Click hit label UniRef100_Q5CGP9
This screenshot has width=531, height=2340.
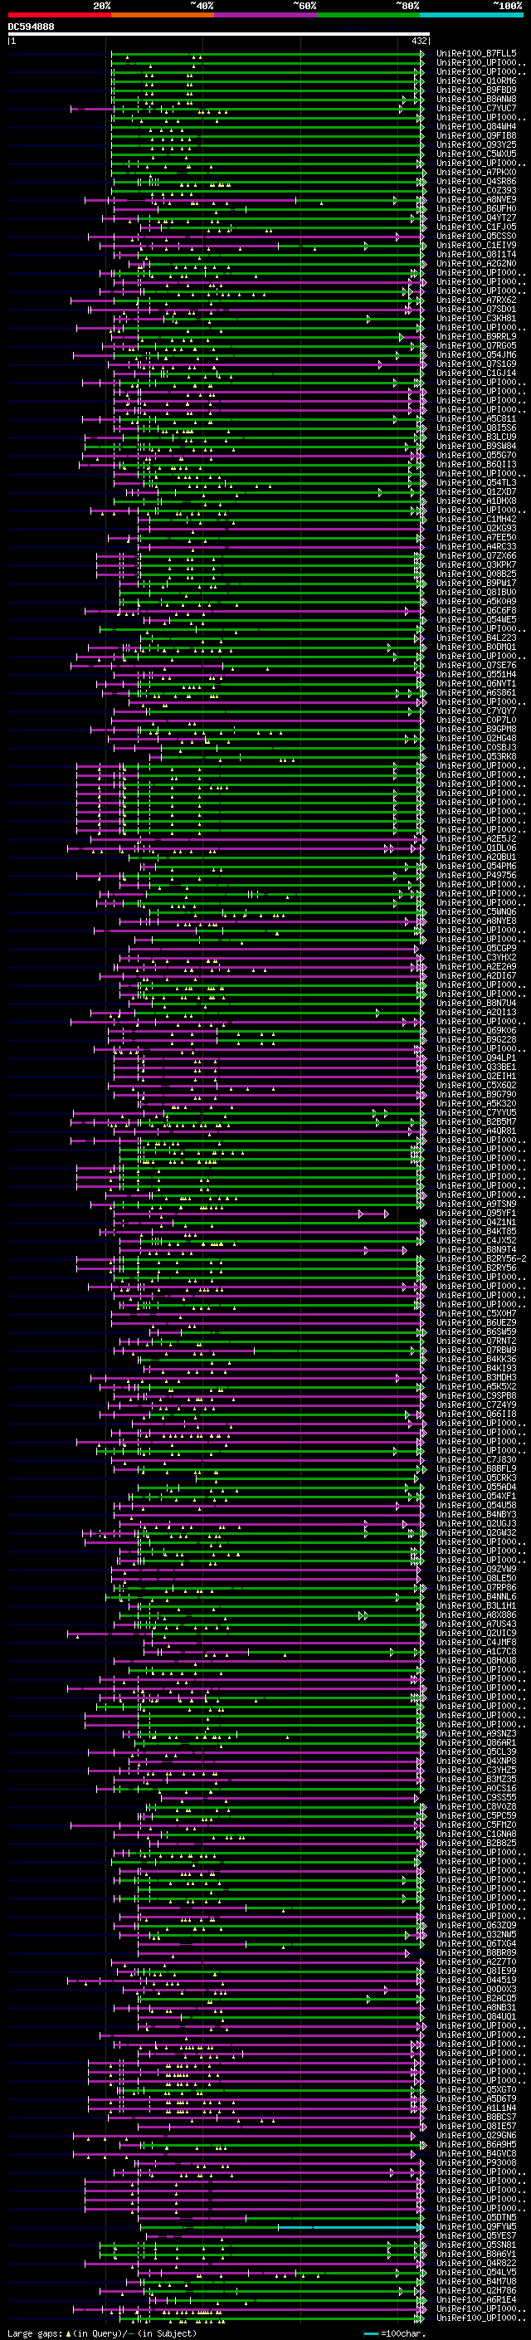click(476, 948)
